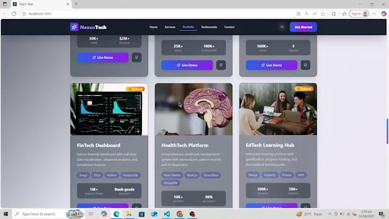The image size is (389, 219).
Task: Add page to favorites with star icon
Action: tap(323, 14)
